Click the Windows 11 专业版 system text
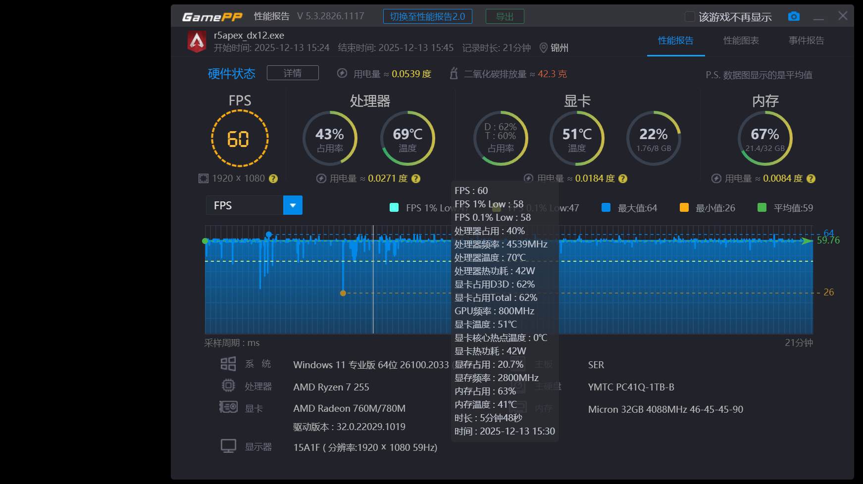 (x=371, y=365)
